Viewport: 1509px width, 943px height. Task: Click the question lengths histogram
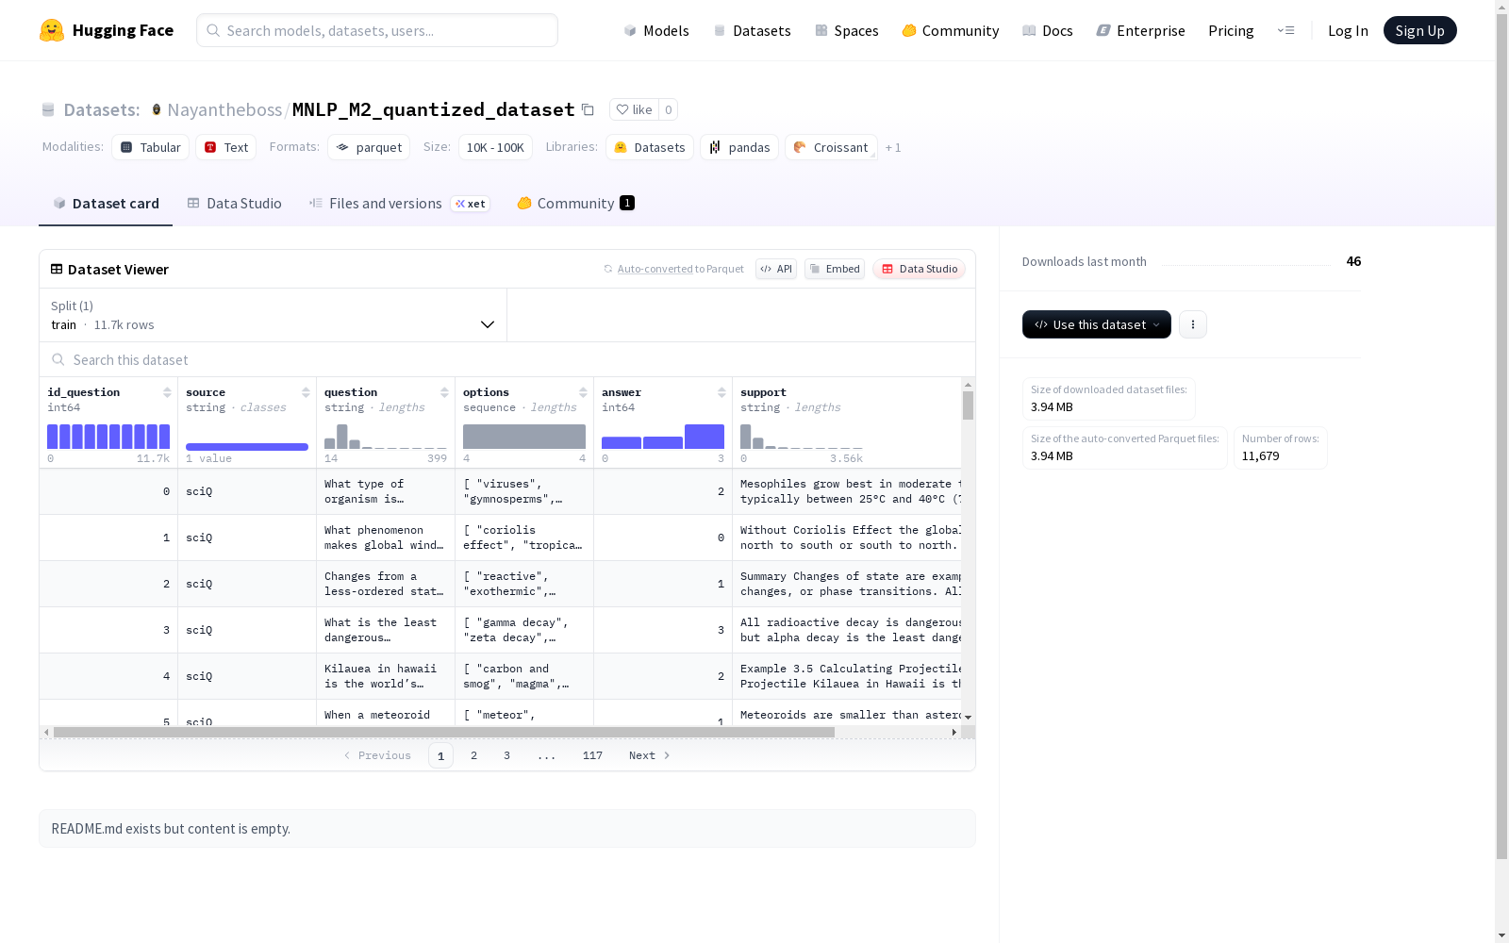pyautogui.click(x=386, y=437)
